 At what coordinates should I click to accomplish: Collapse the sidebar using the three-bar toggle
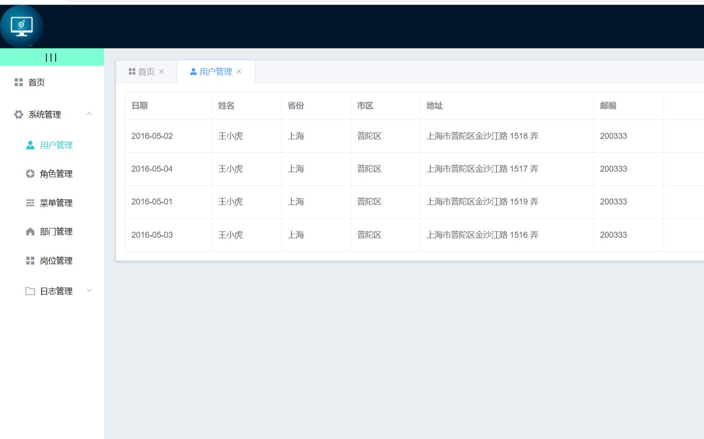pos(51,57)
